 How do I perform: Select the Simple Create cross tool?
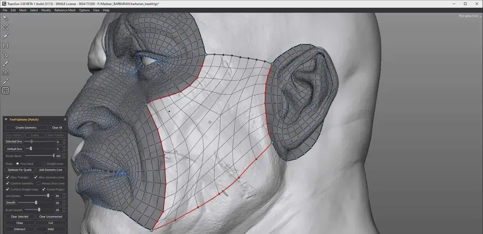tap(5, 27)
